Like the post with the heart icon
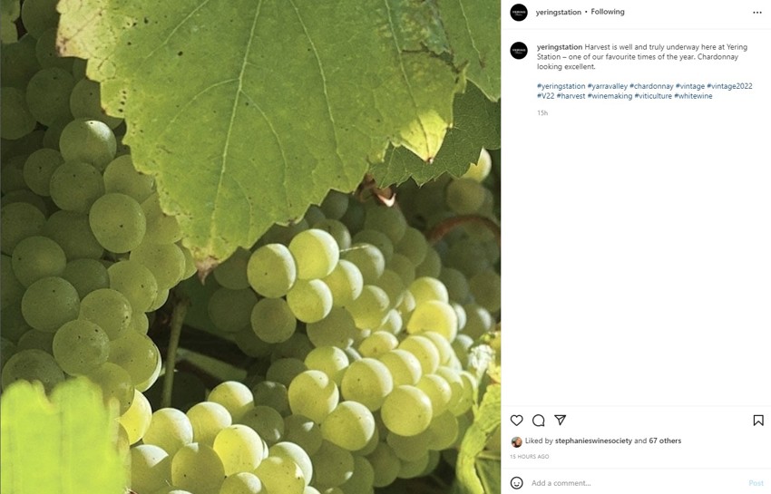This screenshot has height=494, width=771. click(517, 421)
